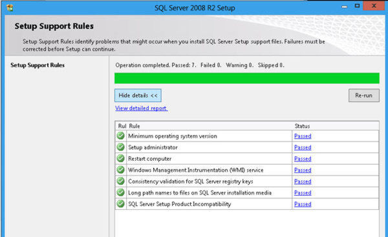
Task: Click green check icon for Consistency validation rule
Action: pos(120,181)
